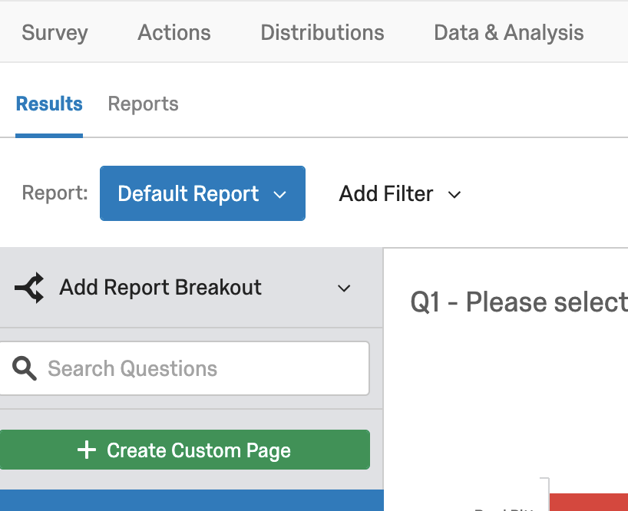Select the blue highlighted sidebar item
The width and height of the screenshot is (628, 511).
191,500
